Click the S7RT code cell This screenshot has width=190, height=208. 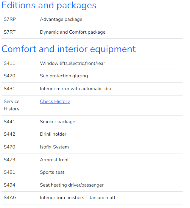click(10, 32)
